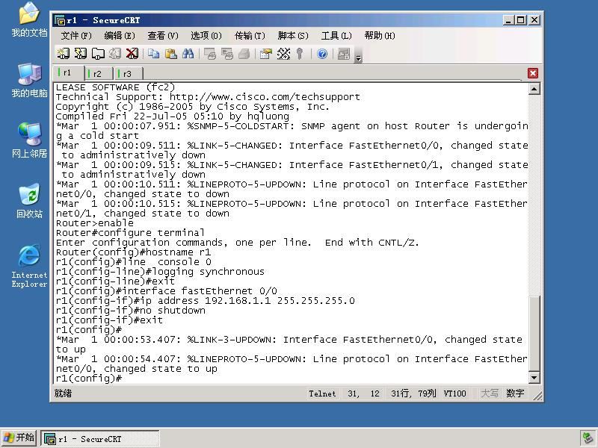The width and height of the screenshot is (598, 448).
Task: Open the Connect in Tab icon
Action: 98,54
